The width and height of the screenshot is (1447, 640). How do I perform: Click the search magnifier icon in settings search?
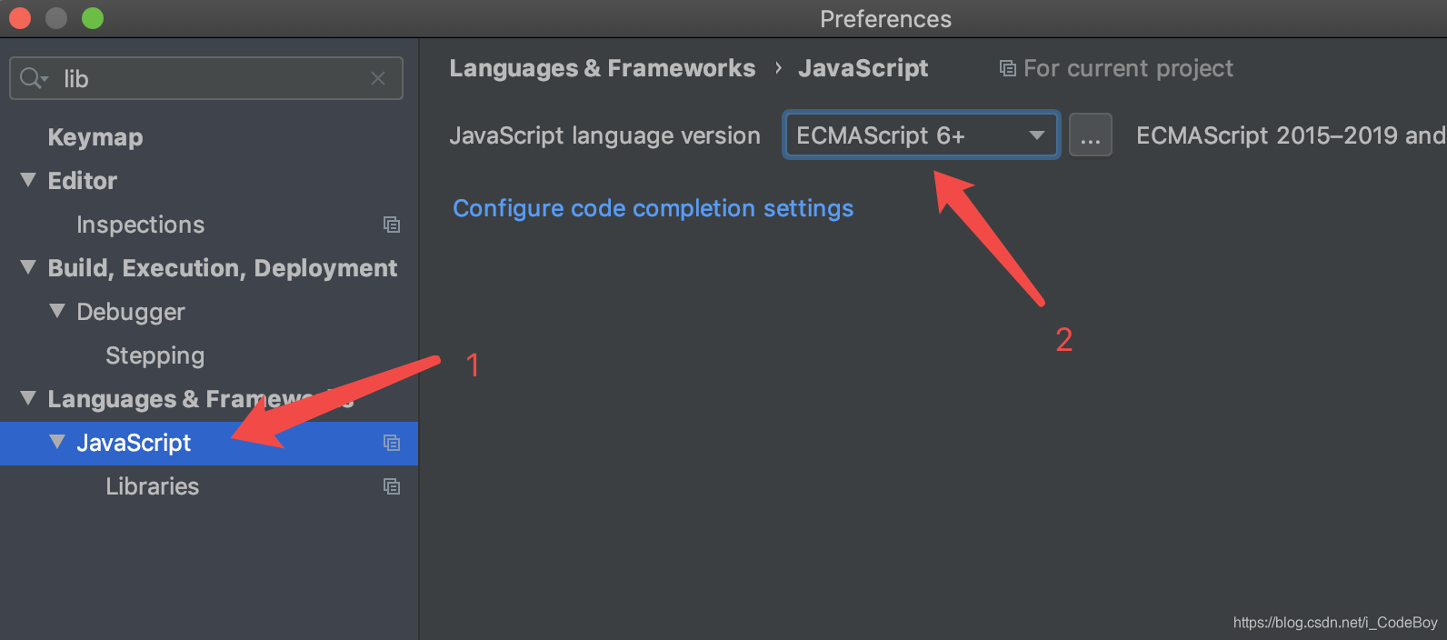coord(34,78)
